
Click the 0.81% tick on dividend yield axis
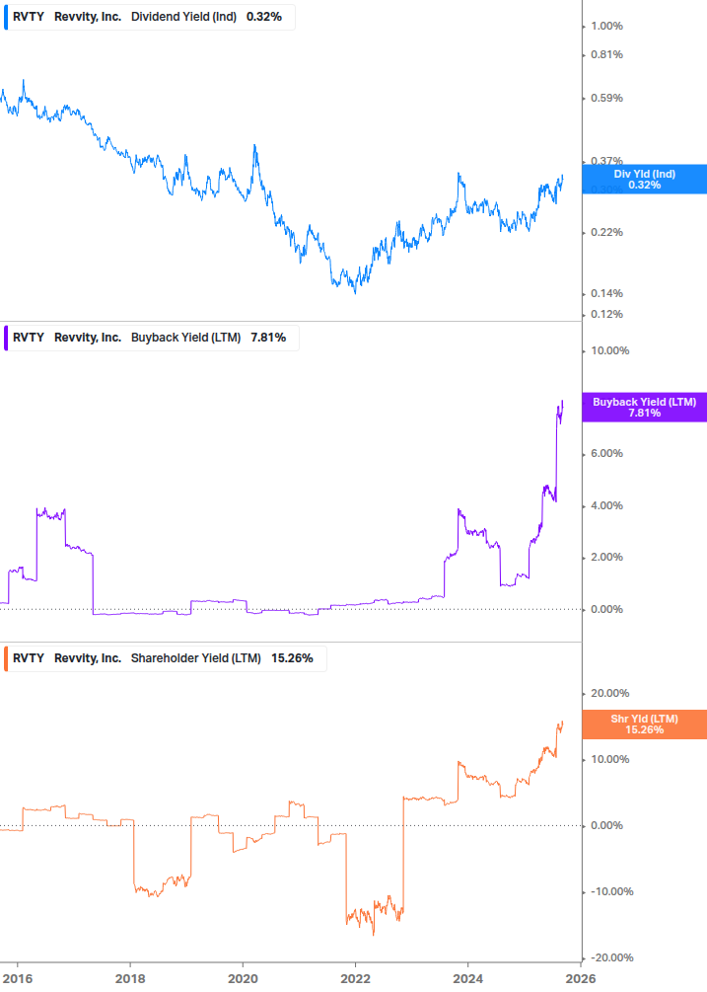(x=606, y=54)
